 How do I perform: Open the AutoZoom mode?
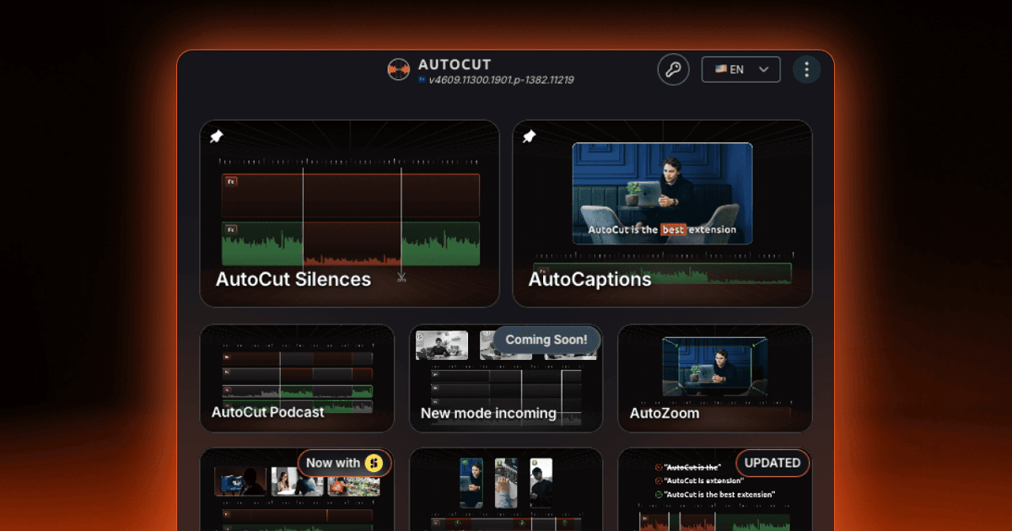715,378
